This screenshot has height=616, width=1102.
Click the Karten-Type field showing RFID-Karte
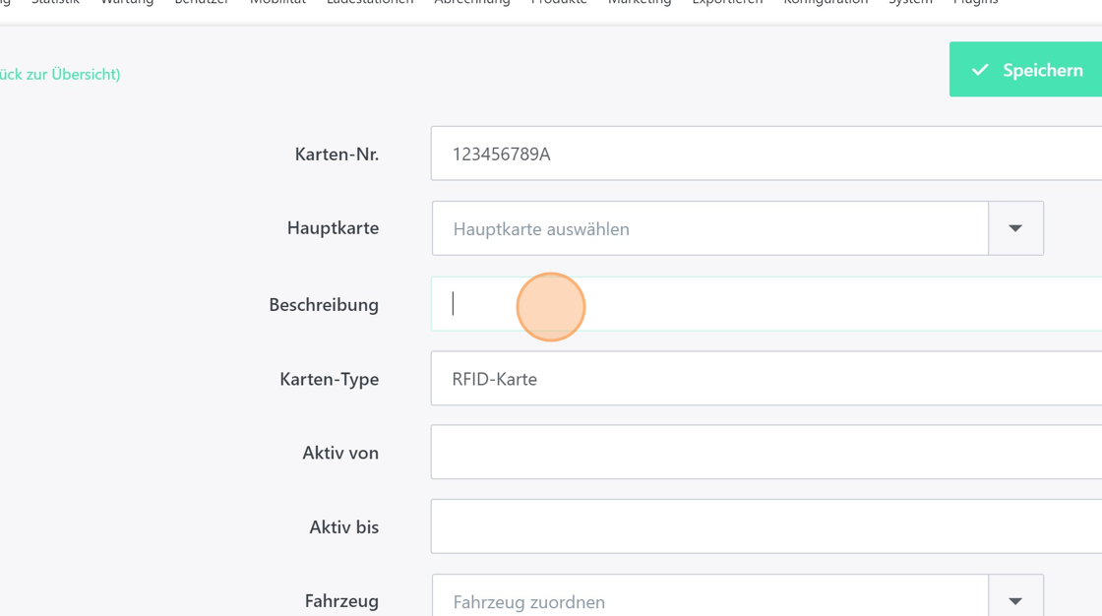[x=765, y=379]
